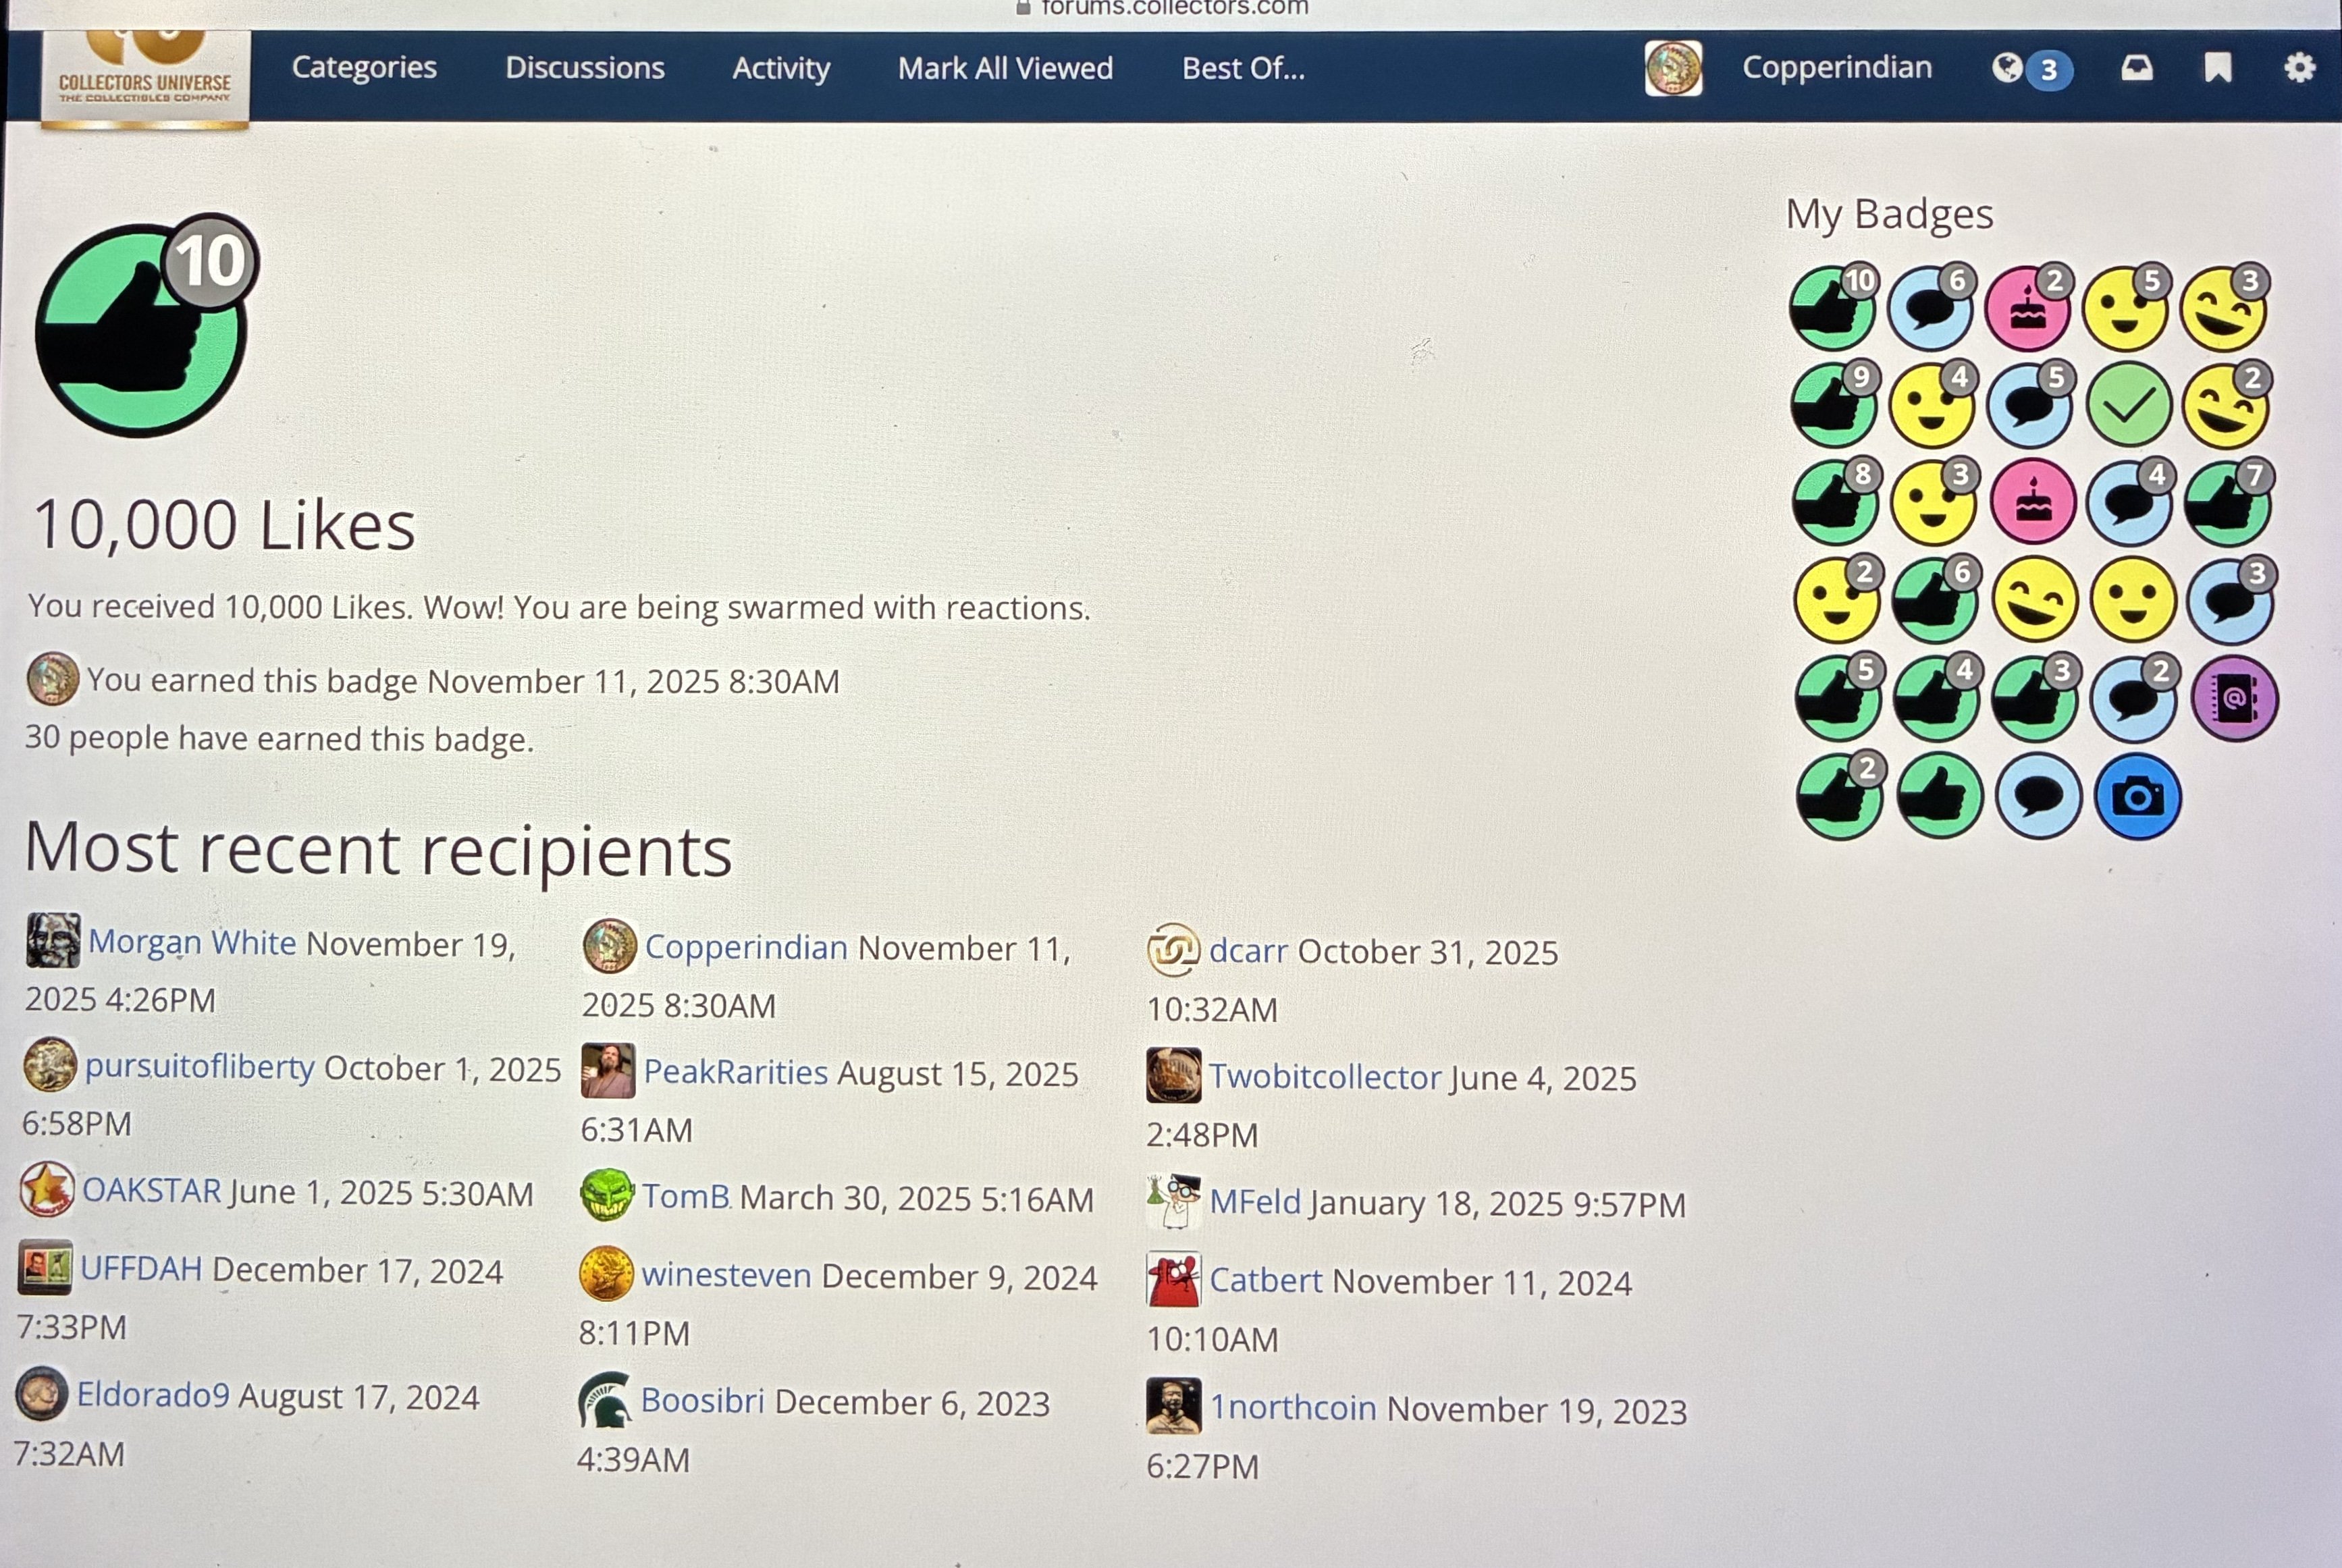
Task: Open the PeakRarities profile link
Action: (x=735, y=1072)
